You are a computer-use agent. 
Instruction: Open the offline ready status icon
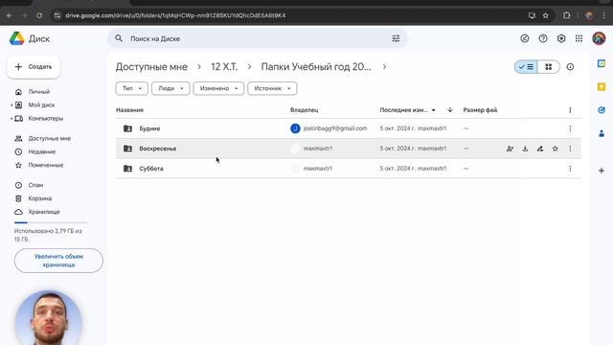pos(525,38)
